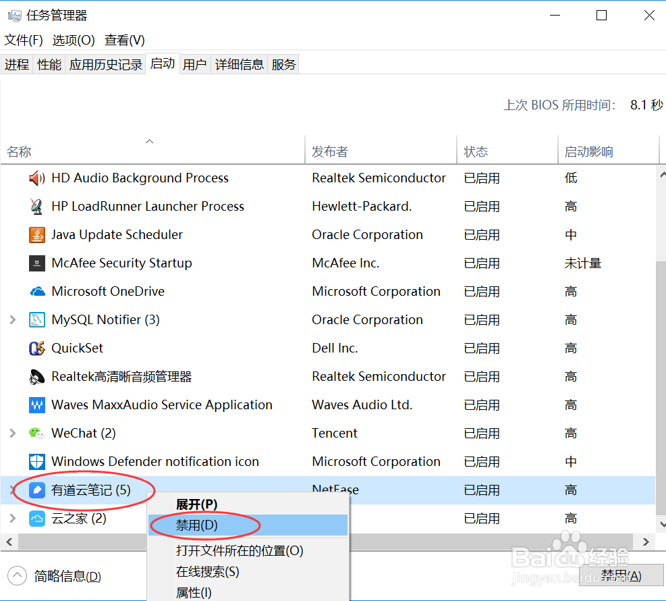The image size is (666, 601).
Task: Click the Dell Inc. publisher cell
Action: [x=335, y=348]
